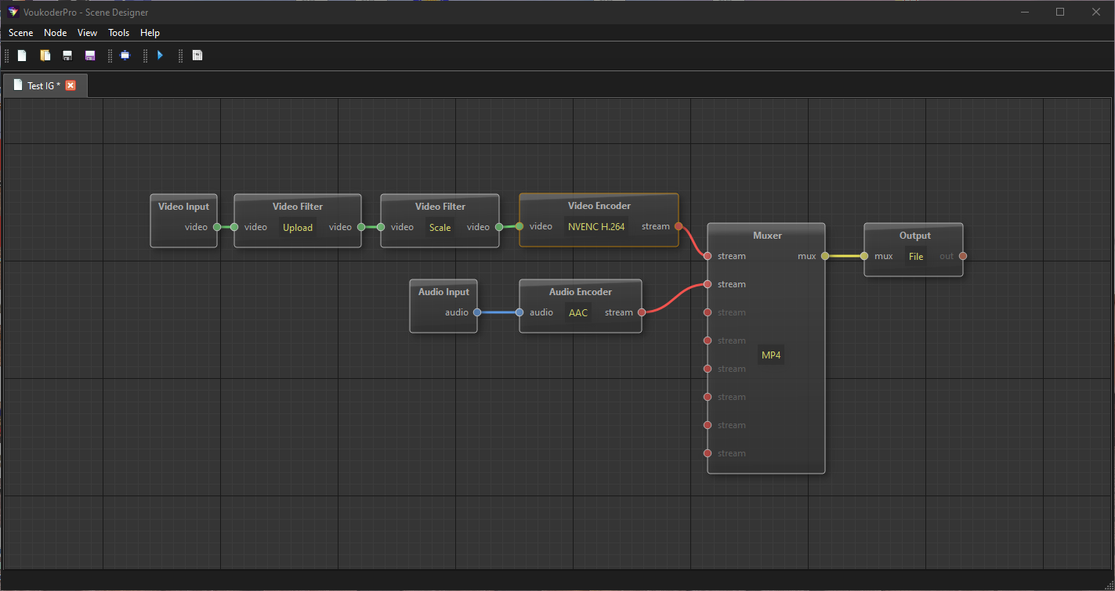Click the log sheet toolbar icon
This screenshot has width=1115, height=591.
coord(197,56)
